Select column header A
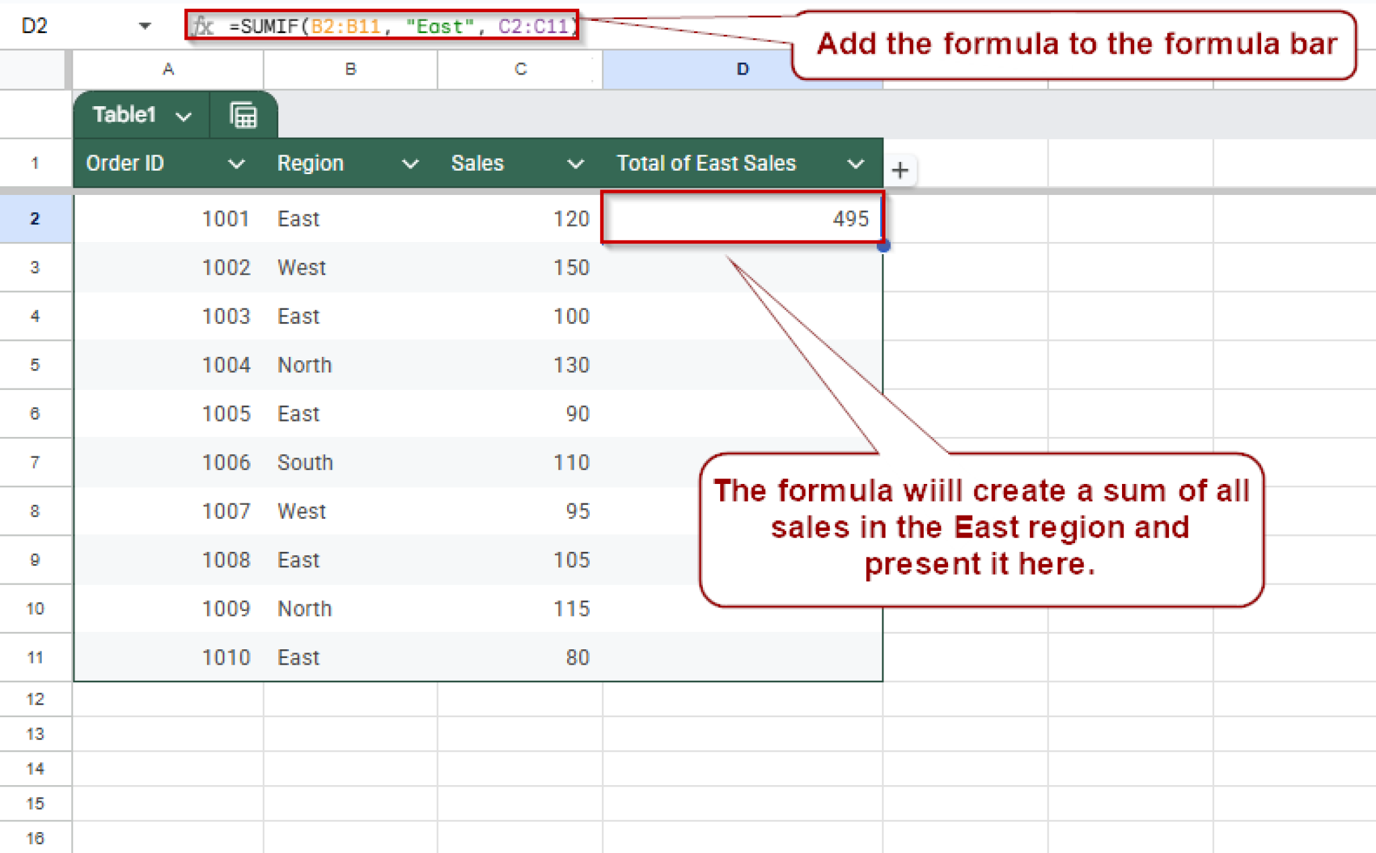 (x=168, y=69)
